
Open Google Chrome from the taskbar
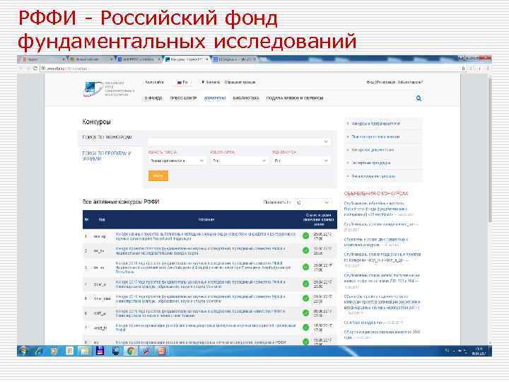click(131, 351)
